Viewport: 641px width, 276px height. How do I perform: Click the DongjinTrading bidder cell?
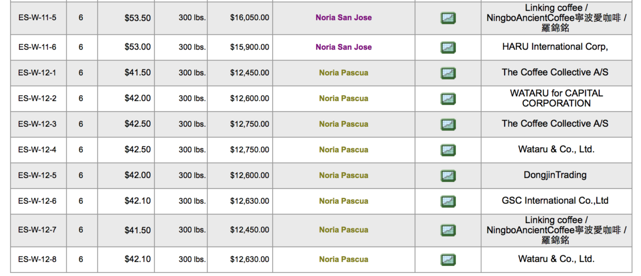tap(556, 175)
